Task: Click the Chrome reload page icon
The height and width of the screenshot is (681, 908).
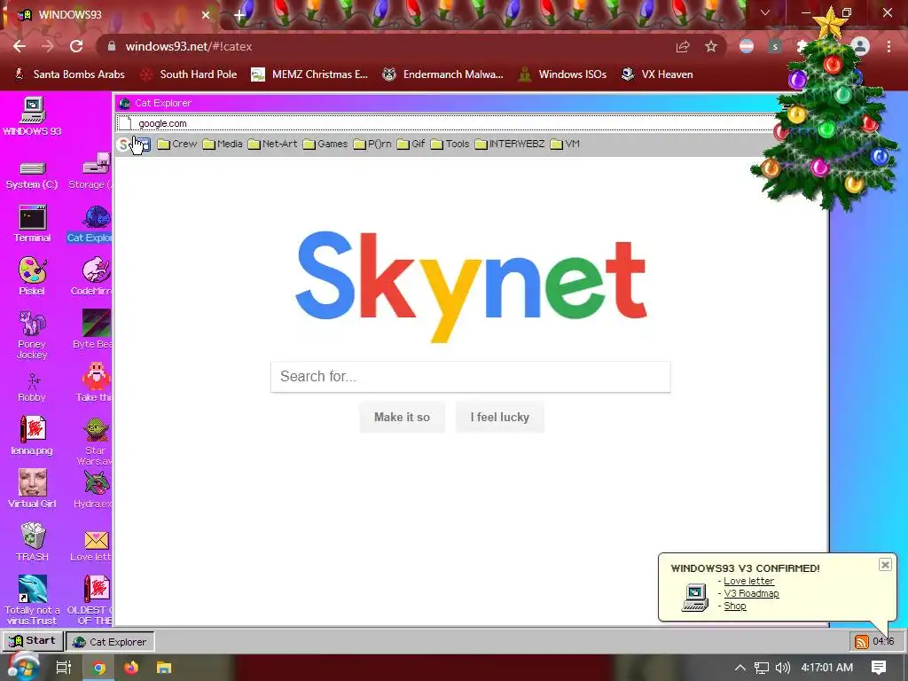Action: [x=76, y=46]
